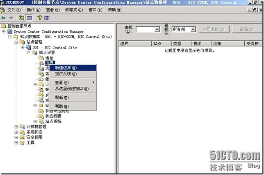Viewport: 264px width, 175px height.
Task: Click the 控制台根节点 folder icon
Action: coord(4,26)
